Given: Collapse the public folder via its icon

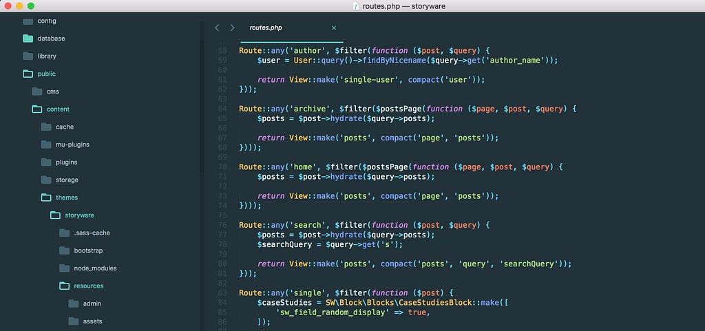Looking at the screenshot, I should 28,74.
